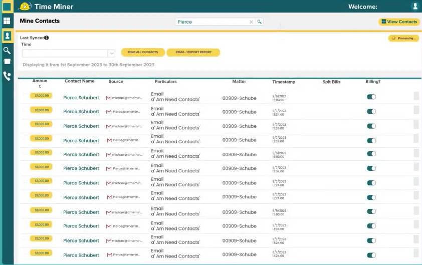
Task: Sort by the Timestamp column header
Action: (x=284, y=82)
